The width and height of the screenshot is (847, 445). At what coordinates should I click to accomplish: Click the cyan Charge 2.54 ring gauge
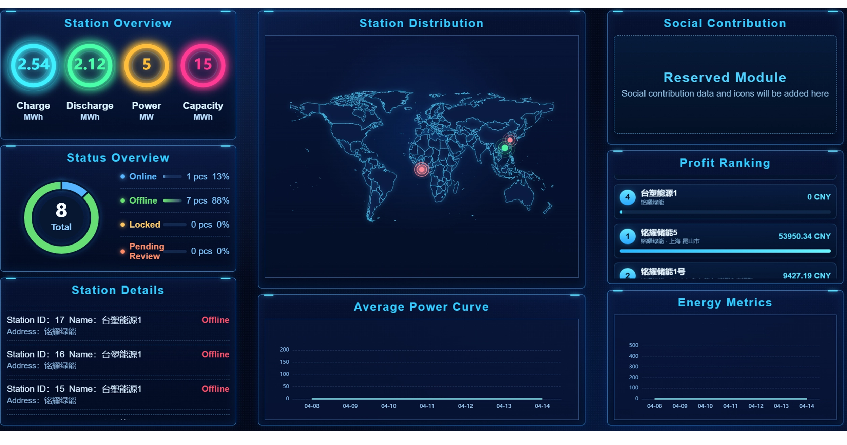coord(33,65)
